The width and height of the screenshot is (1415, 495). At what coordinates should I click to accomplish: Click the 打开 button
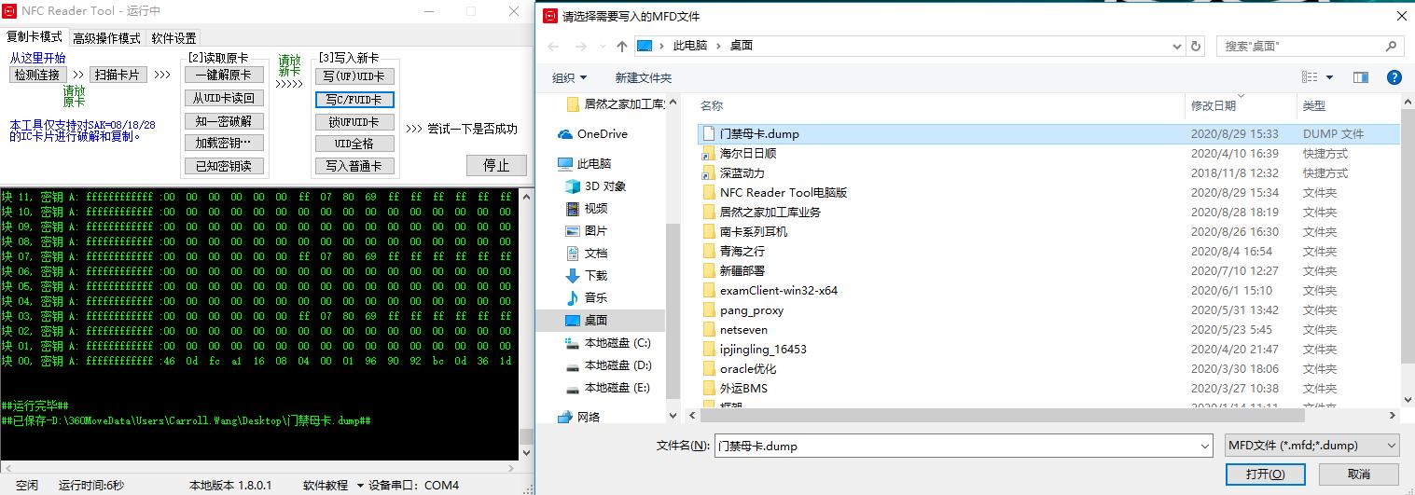pyautogui.click(x=1265, y=474)
